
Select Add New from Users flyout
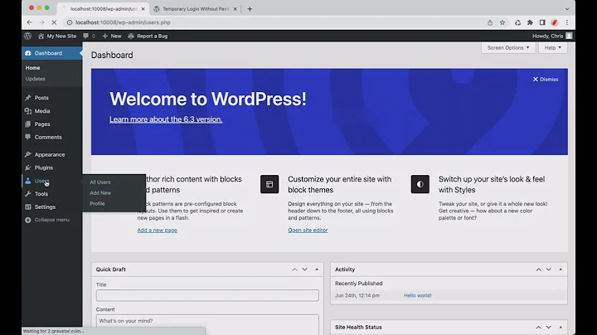[x=100, y=192]
